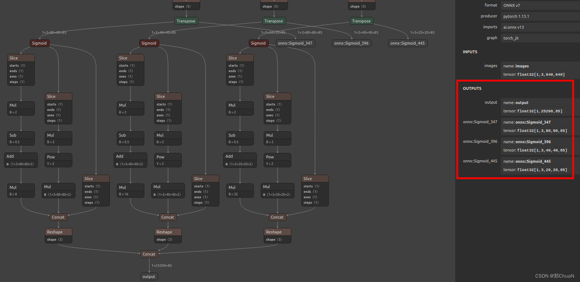Select the onnx::Sigmoid_396 output node in graph

point(351,43)
